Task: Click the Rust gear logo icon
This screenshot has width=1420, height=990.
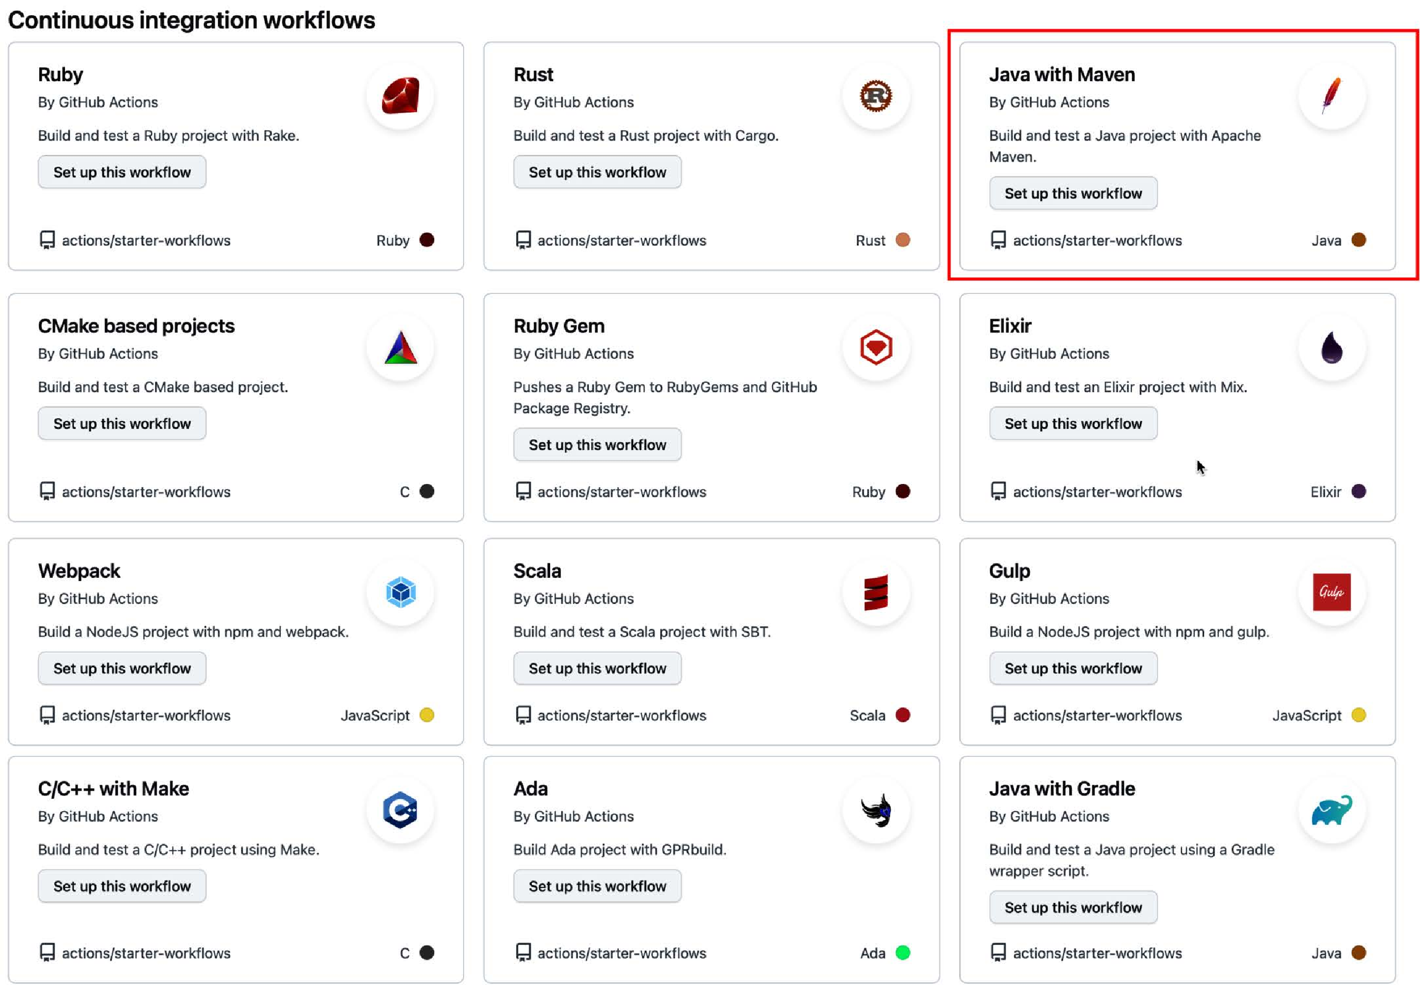Action: [876, 96]
